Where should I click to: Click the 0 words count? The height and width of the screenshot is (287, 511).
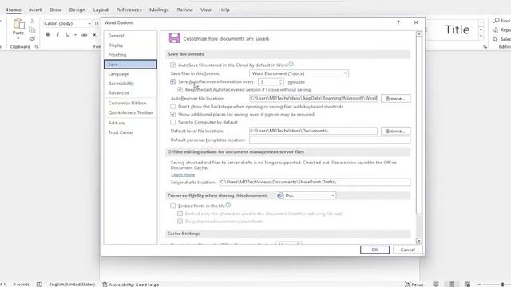[x=22, y=285]
